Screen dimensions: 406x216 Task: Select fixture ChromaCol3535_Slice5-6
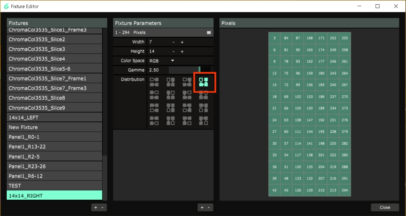click(54, 69)
